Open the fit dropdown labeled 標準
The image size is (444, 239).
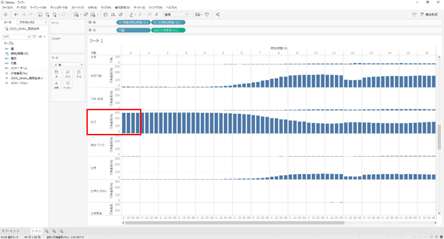(x=176, y=14)
